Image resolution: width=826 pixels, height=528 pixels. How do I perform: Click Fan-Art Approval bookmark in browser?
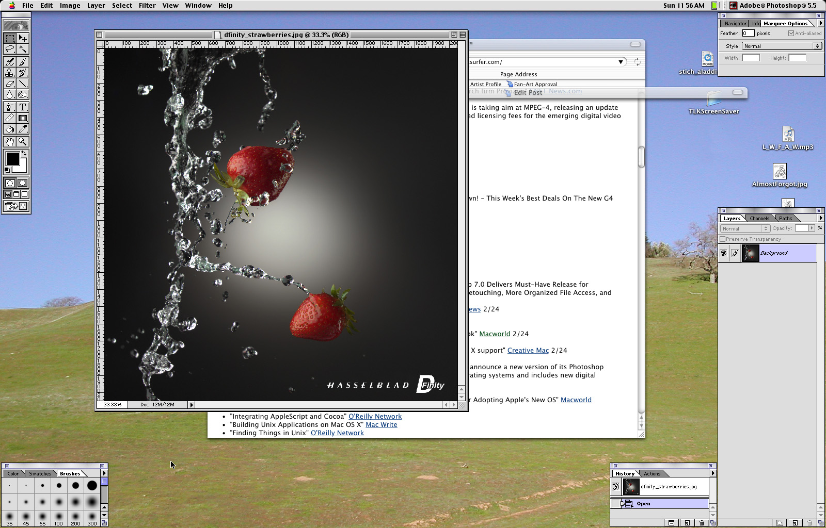[532, 84]
